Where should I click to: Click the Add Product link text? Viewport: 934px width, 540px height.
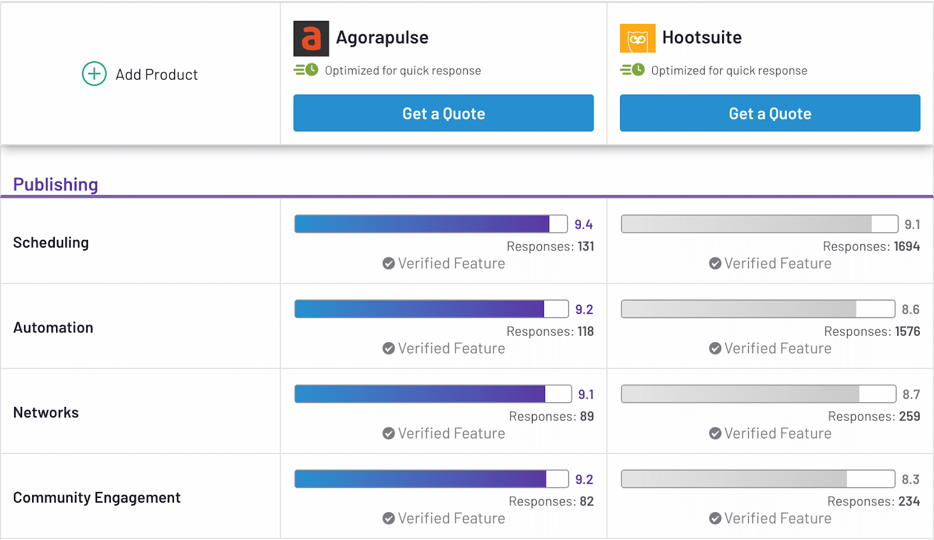tap(156, 75)
